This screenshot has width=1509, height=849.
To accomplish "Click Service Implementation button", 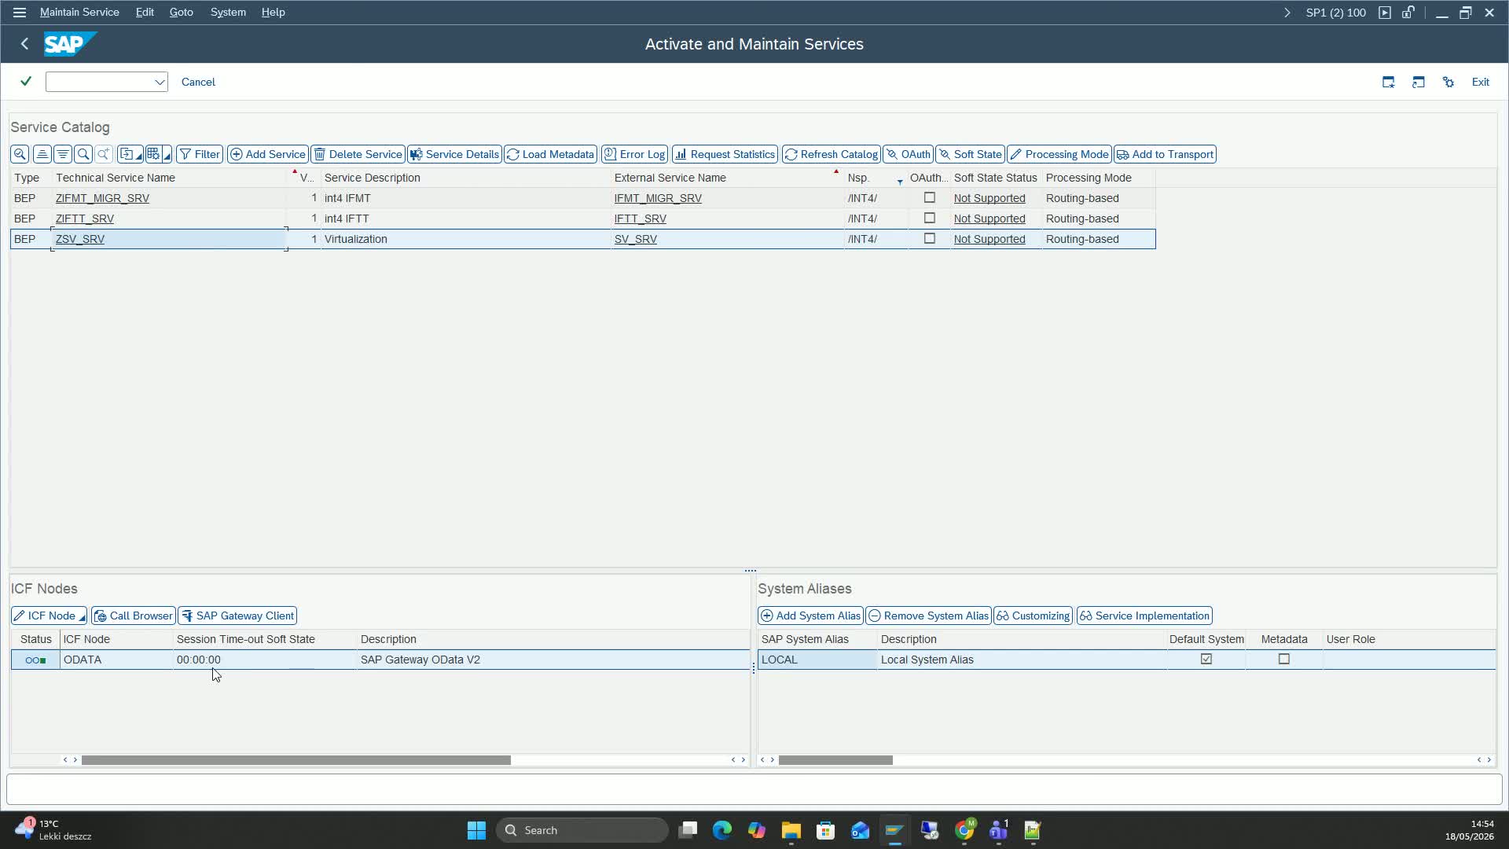I will 1145,616.
